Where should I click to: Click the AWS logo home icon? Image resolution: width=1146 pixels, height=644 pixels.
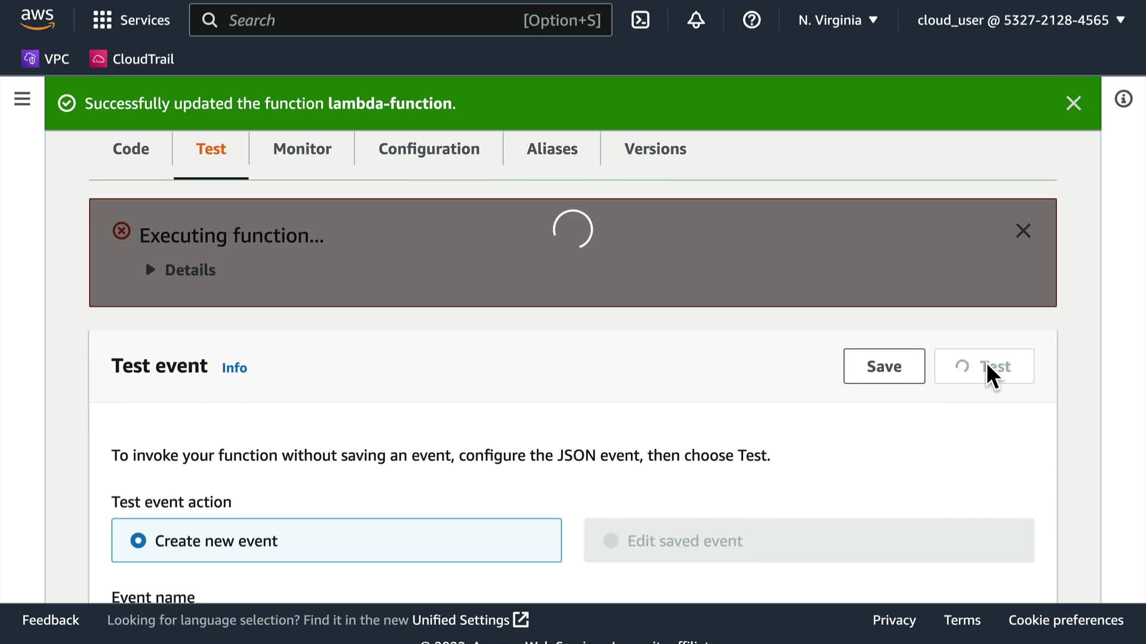pyautogui.click(x=37, y=19)
